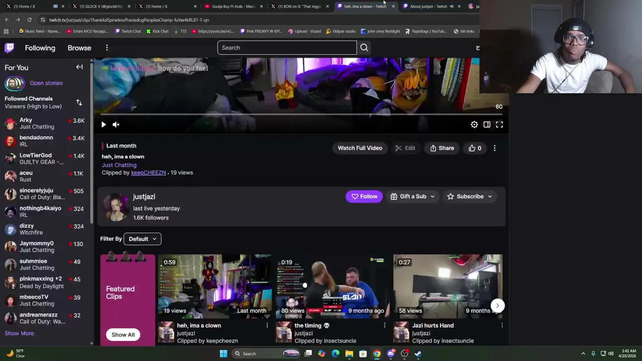This screenshot has width=642, height=361.
Task: Advance the featured clips carousel right
Action: pos(497,305)
